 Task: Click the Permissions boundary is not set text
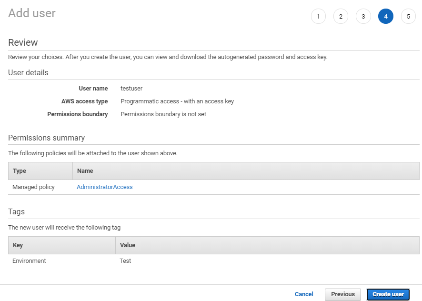(163, 114)
